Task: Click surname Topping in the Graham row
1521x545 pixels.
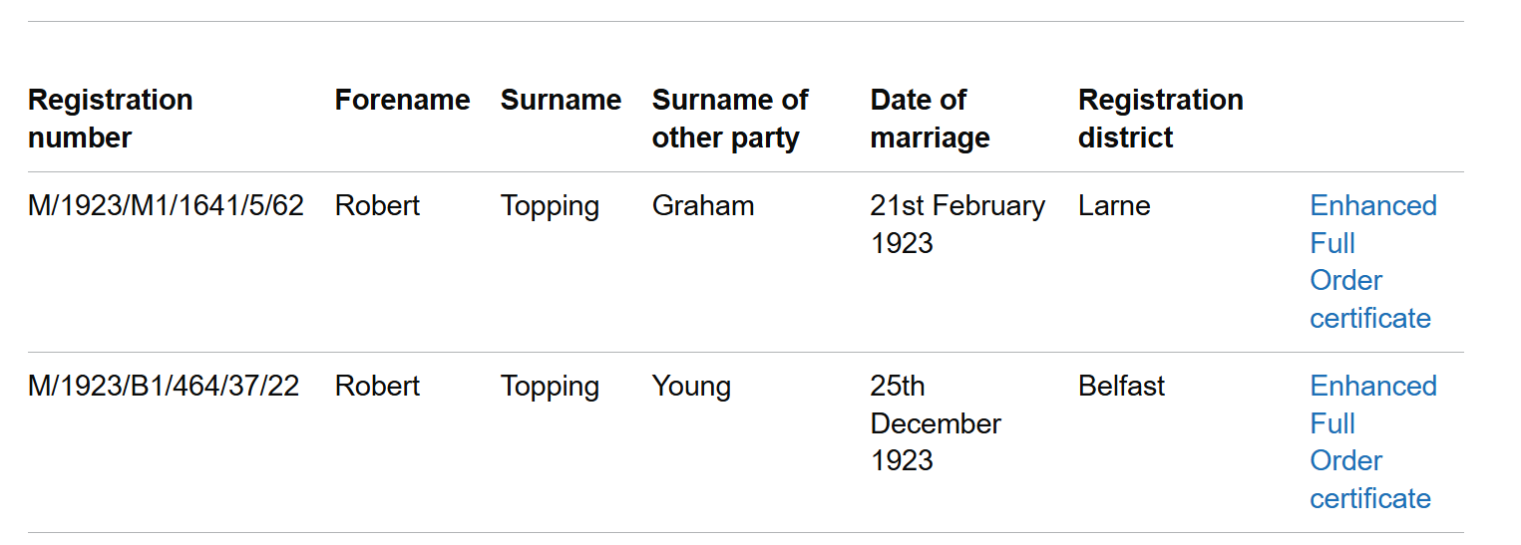Action: (550, 206)
